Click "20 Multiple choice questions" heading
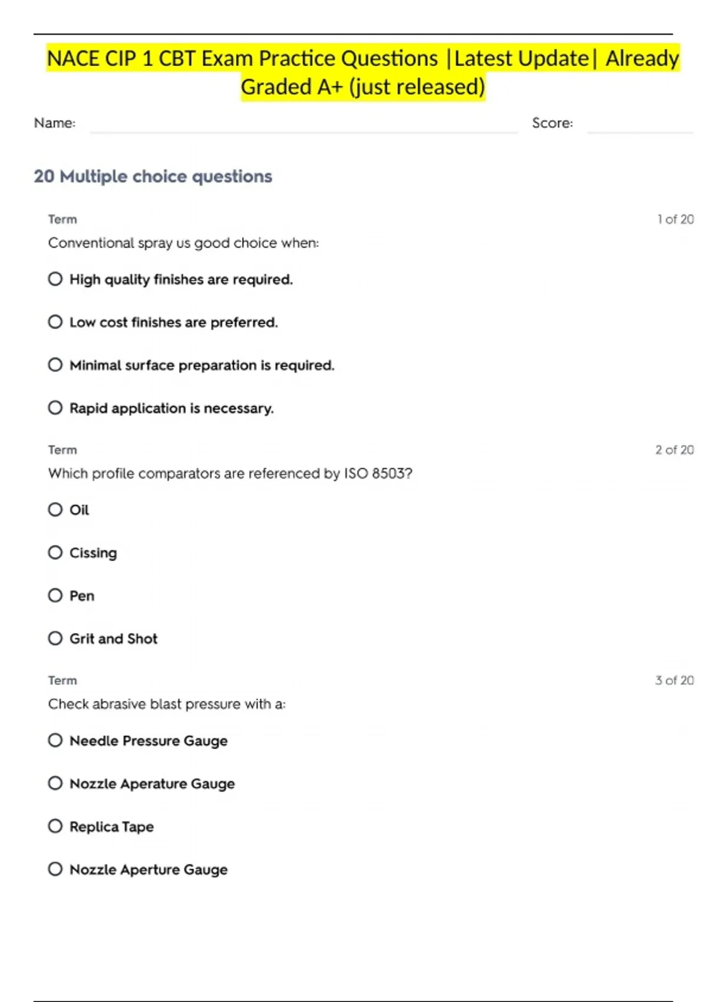Screen dimensions: 707x1002 pyautogui.click(x=153, y=176)
